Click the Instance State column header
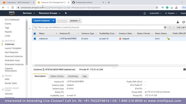 tap(125, 34)
